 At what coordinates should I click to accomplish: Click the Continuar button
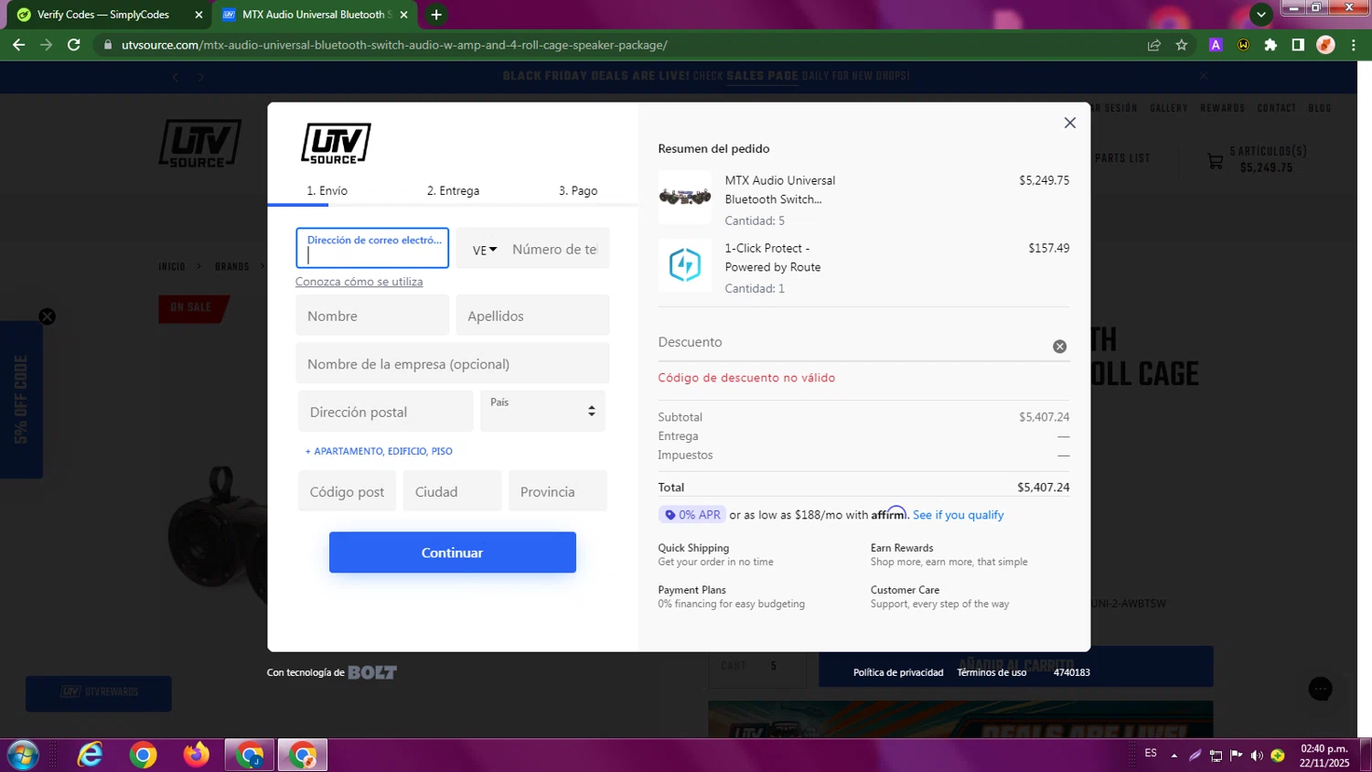coord(453,552)
